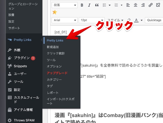The image size is (163, 123).
Task: Open the 12pt font size dropdown
Action: click(92, 20)
